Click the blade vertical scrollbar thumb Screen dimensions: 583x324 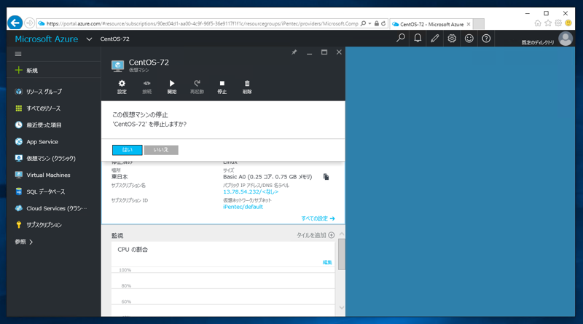341,254
